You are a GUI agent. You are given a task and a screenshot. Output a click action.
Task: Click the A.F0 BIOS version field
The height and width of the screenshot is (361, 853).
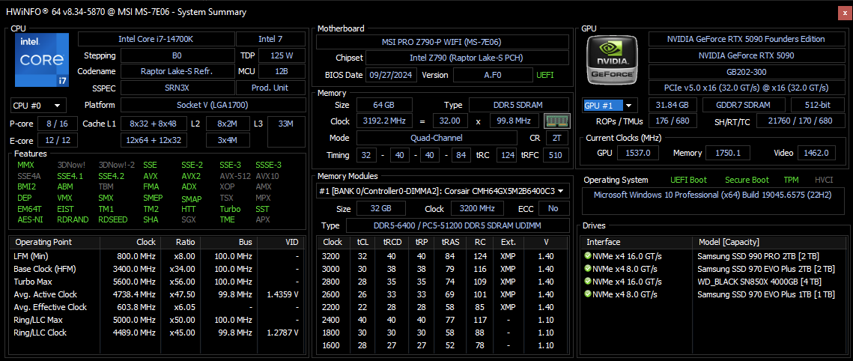(493, 75)
